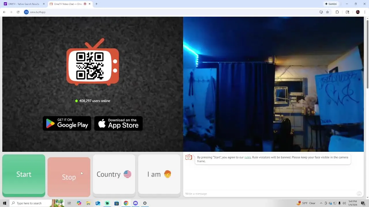Open the rules link in the chat notice
The width and height of the screenshot is (369, 207).
tap(248, 157)
